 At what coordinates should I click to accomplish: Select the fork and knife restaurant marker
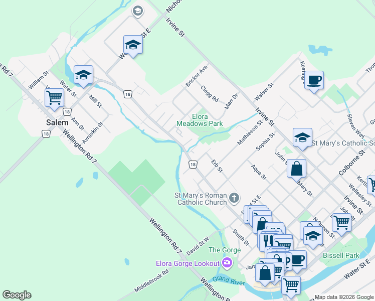[267, 240]
